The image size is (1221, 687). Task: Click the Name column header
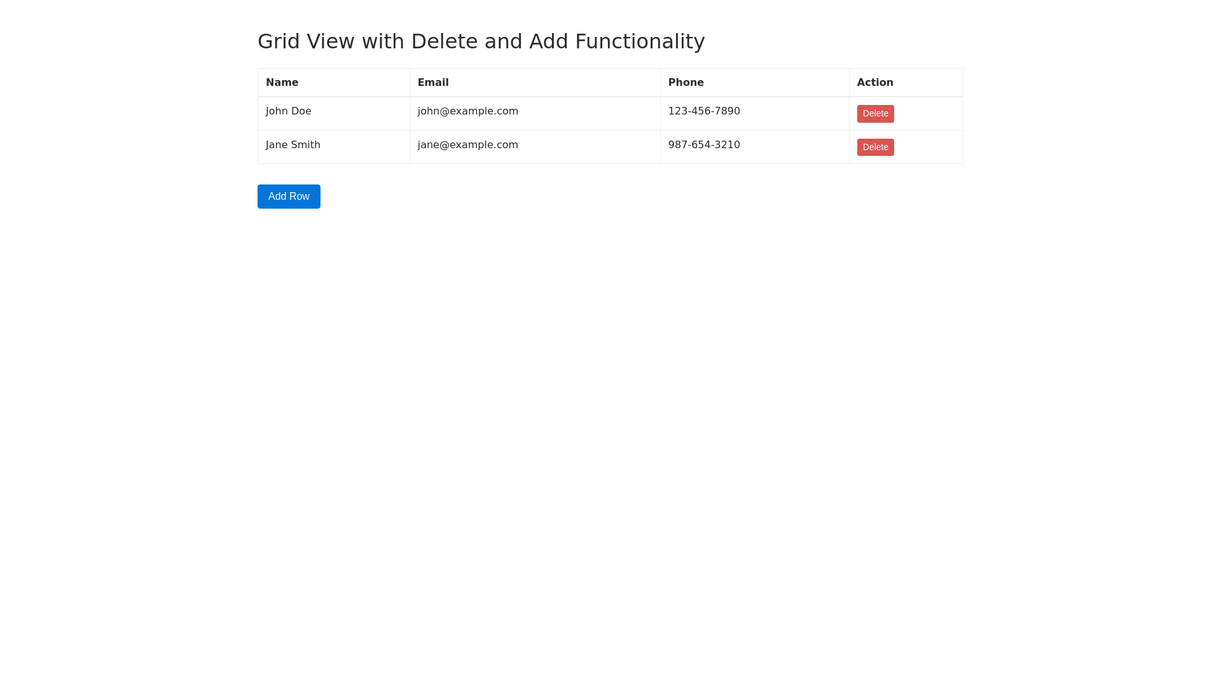click(x=282, y=83)
